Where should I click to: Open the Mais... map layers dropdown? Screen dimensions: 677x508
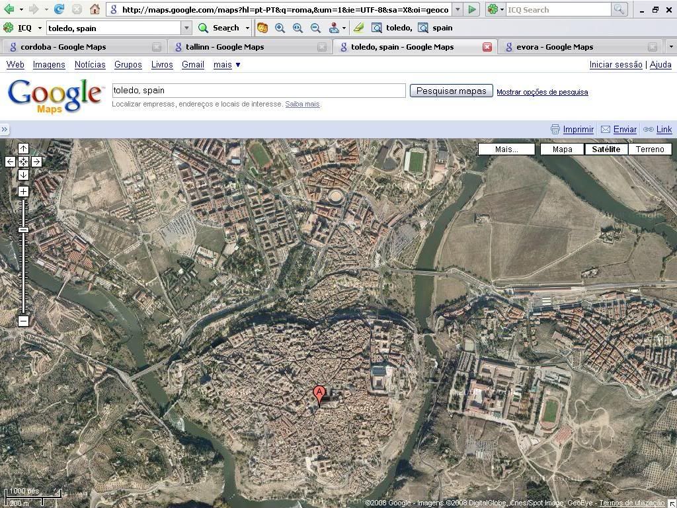(x=506, y=149)
